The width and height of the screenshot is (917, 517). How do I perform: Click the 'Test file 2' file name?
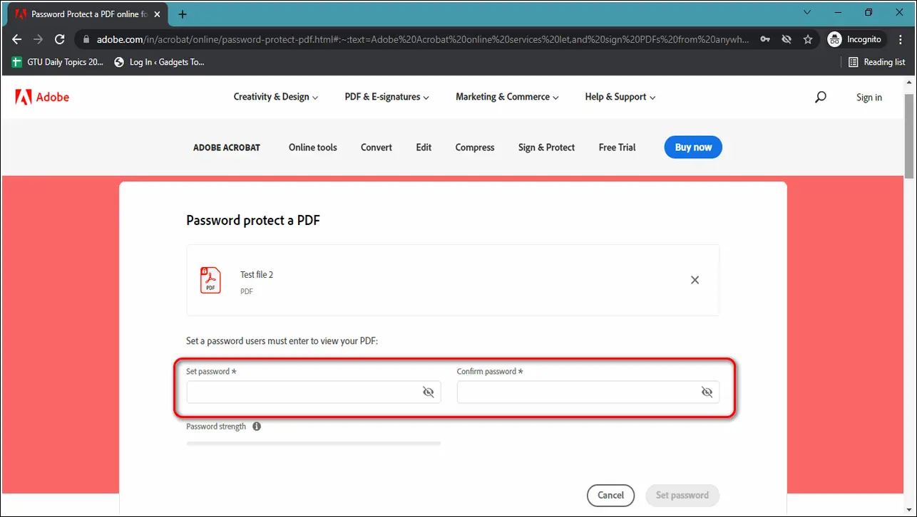tap(257, 275)
